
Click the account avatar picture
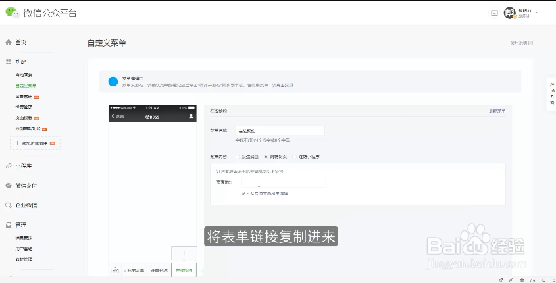click(x=510, y=13)
